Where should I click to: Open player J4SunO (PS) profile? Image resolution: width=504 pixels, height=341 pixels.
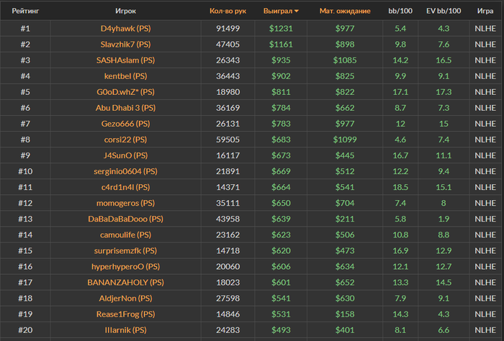click(126, 155)
